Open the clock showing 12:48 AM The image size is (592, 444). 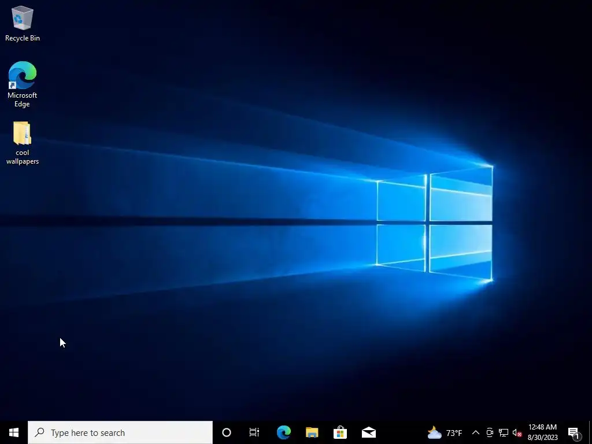542,432
